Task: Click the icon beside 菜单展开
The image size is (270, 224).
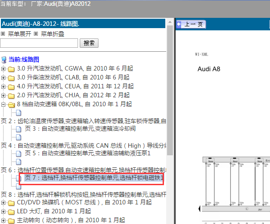Action: [x=3, y=34]
